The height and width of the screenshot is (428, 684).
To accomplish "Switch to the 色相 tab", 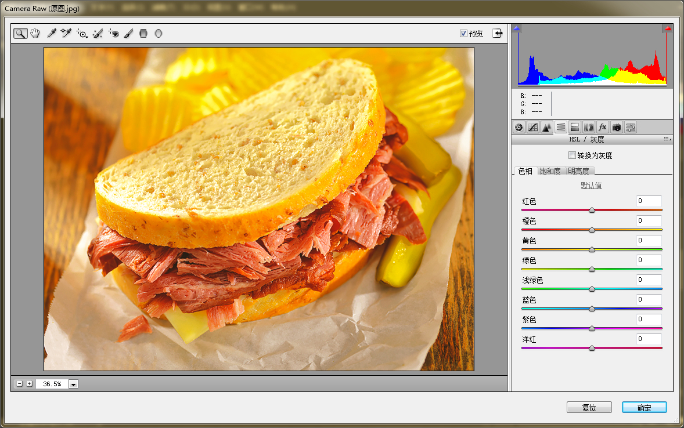I will coord(525,171).
